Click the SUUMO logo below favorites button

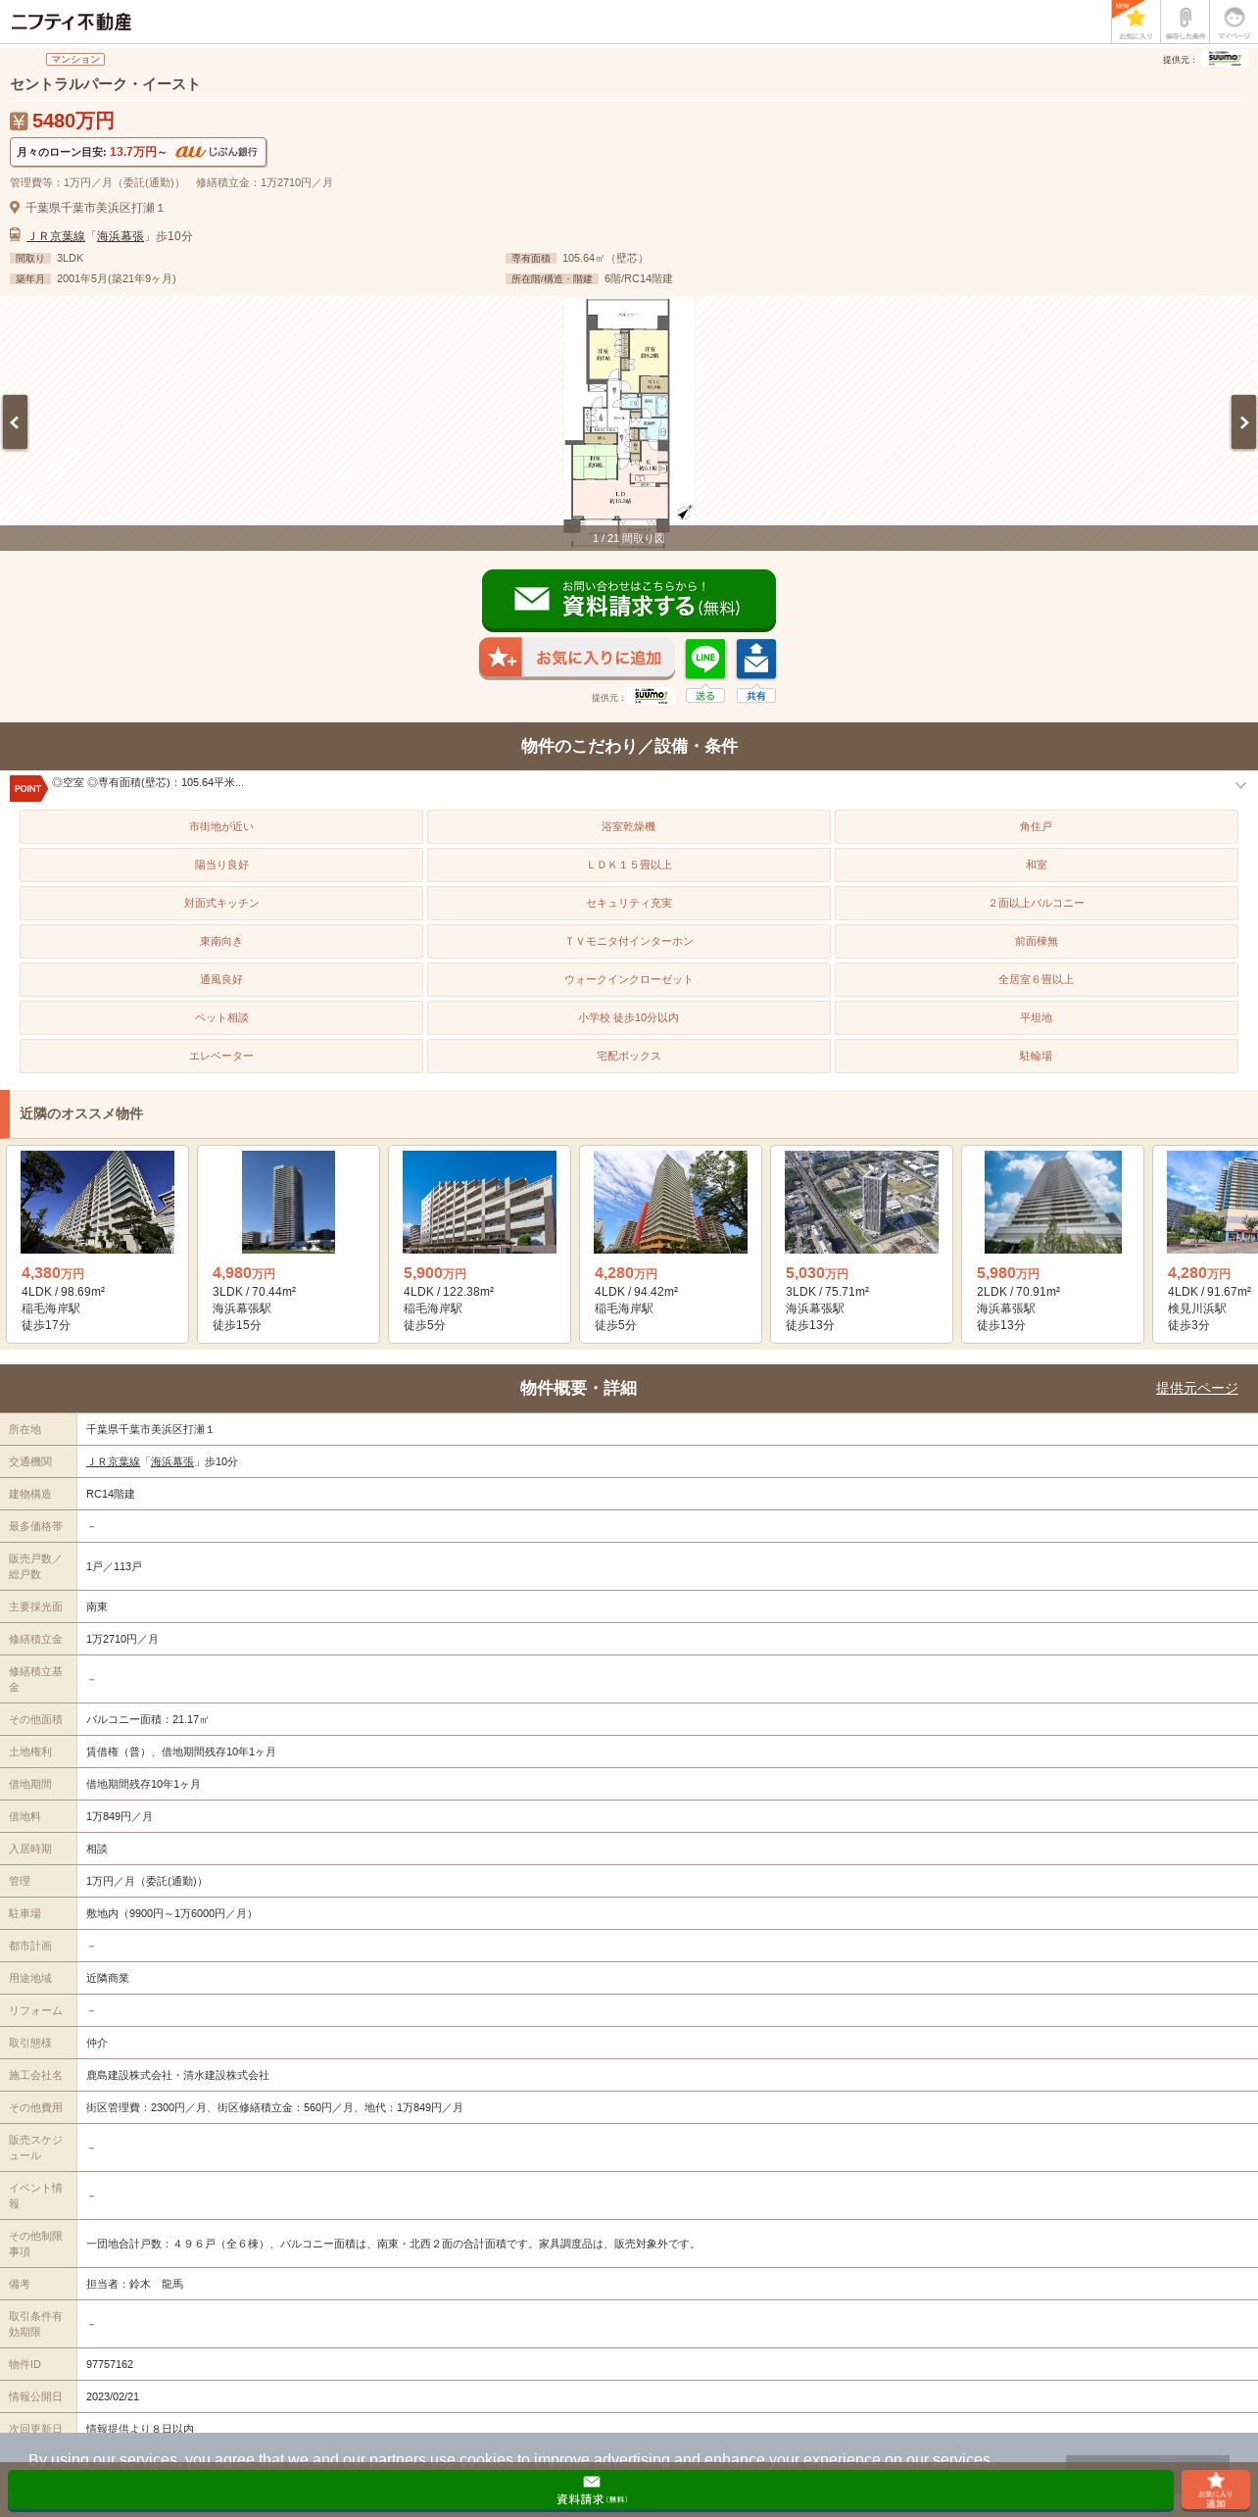click(x=651, y=696)
